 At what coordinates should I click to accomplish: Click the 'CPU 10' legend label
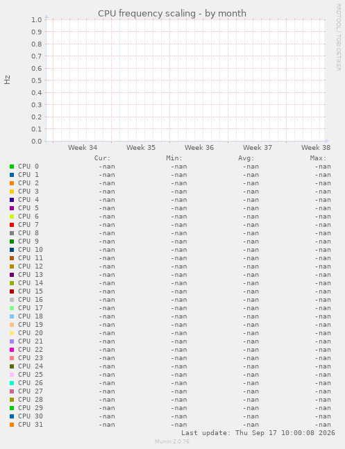point(31,250)
